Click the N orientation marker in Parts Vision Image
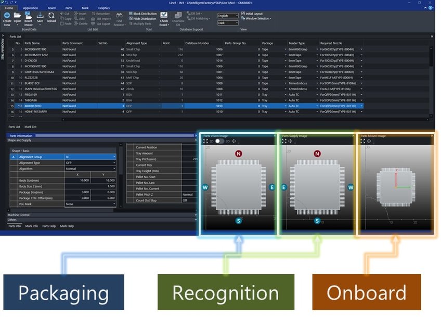This screenshot has height=317, width=441. (239, 154)
